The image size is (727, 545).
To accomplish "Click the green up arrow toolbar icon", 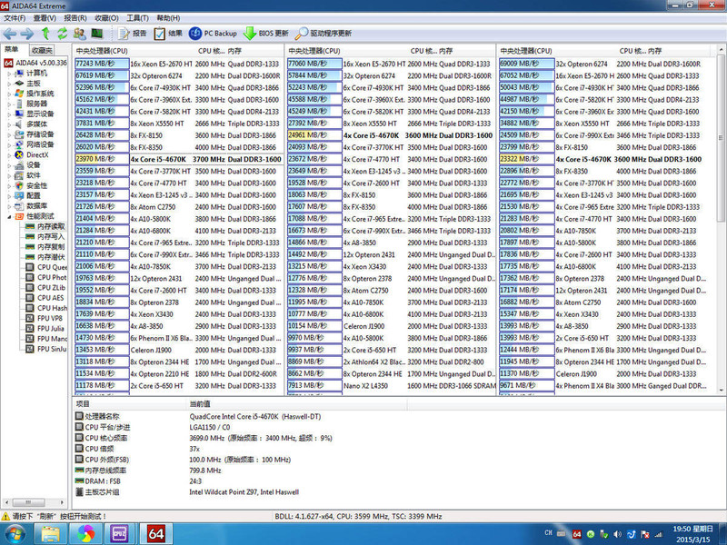I will tap(45, 33).
